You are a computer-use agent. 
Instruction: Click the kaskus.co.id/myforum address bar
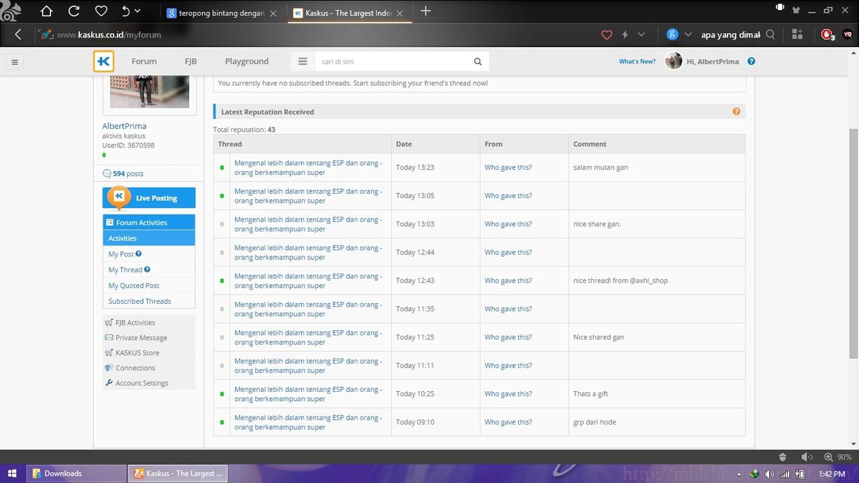pos(315,34)
